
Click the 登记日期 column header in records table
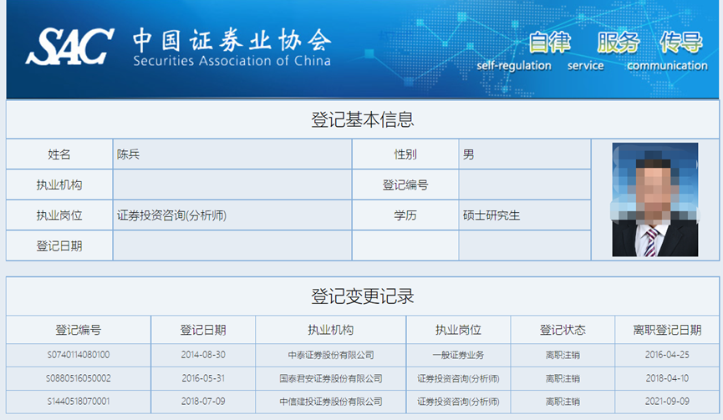203,330
